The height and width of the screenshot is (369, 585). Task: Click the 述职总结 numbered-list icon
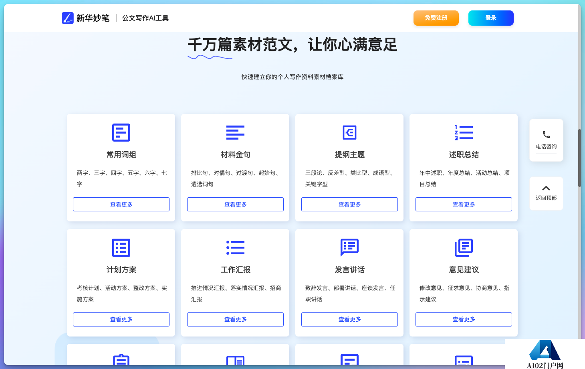(x=464, y=132)
